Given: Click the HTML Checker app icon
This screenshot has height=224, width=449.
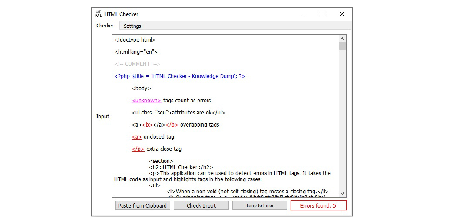Looking at the screenshot, I should click(x=98, y=14).
